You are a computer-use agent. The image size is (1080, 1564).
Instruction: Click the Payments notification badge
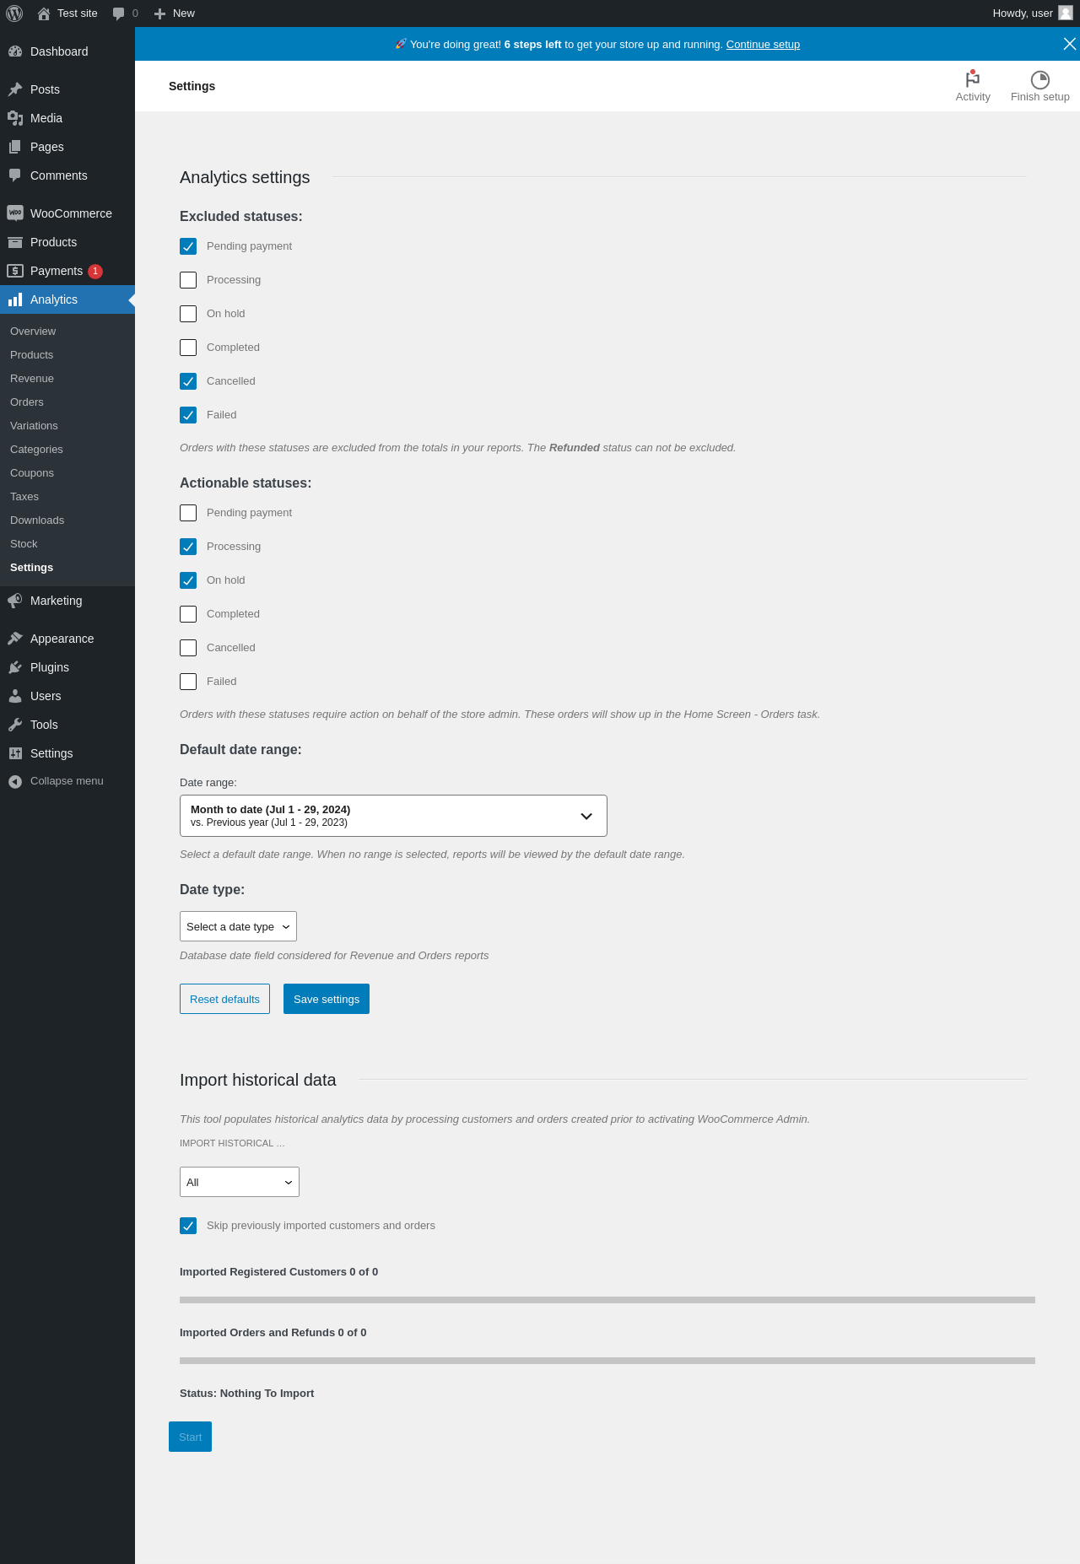click(x=95, y=271)
